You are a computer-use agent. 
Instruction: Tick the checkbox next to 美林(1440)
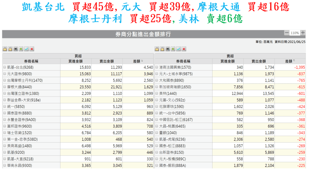click(x=157, y=93)
